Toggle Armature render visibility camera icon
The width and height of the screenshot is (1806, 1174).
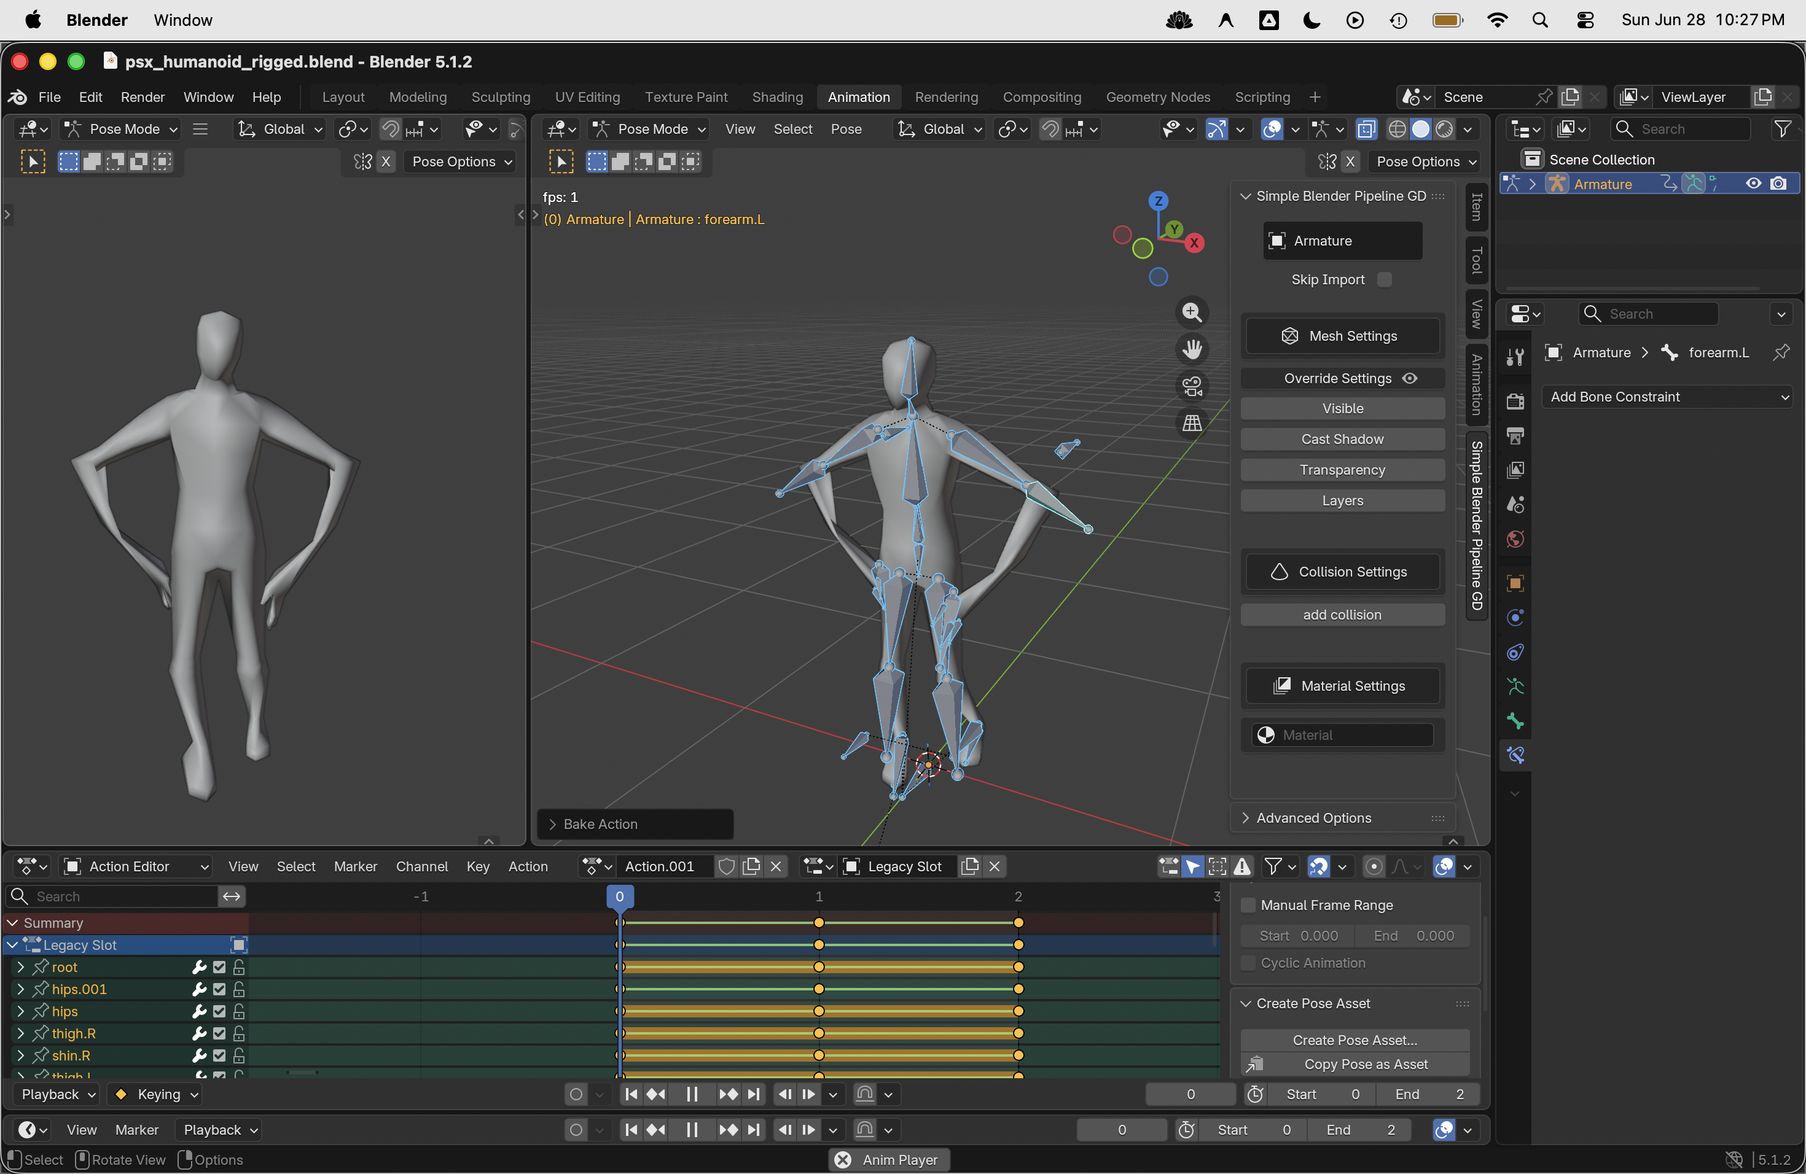(x=1778, y=184)
